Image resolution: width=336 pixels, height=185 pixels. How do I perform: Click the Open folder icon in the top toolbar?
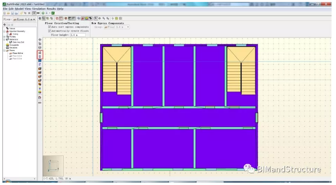tap(8, 13)
